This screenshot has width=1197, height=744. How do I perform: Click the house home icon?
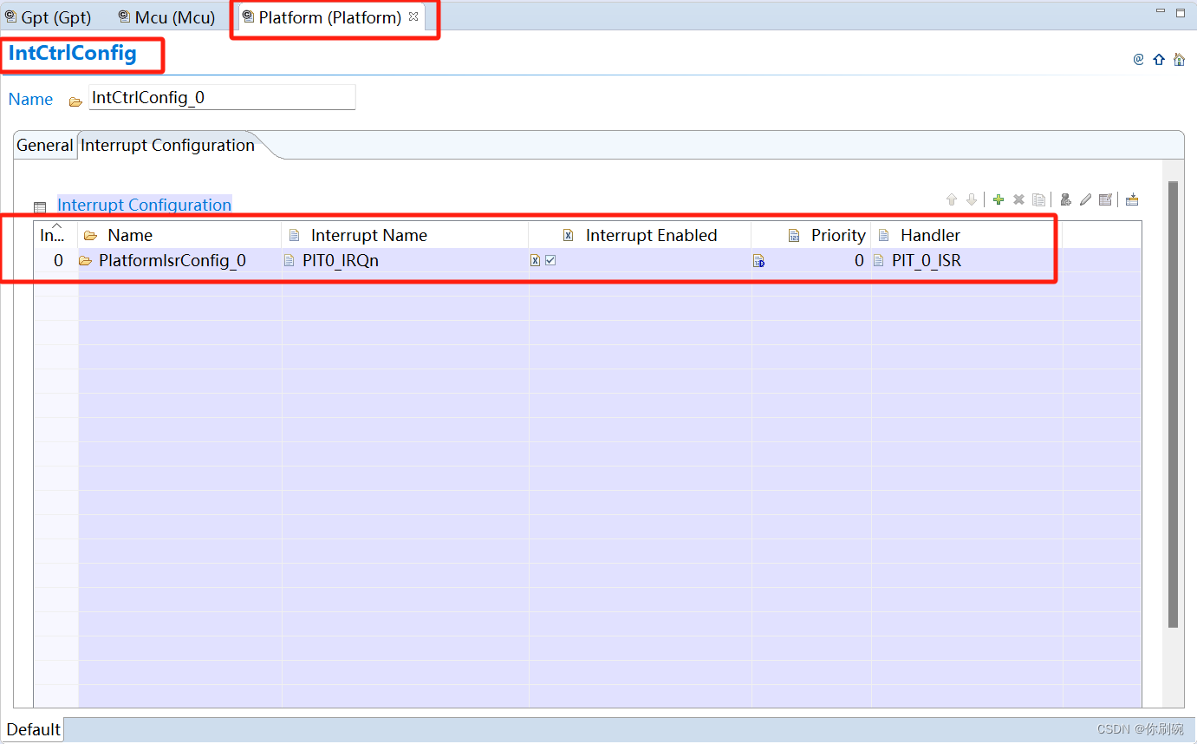tap(1179, 60)
